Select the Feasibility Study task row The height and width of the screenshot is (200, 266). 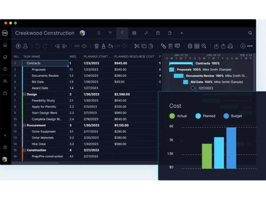(x=85, y=101)
